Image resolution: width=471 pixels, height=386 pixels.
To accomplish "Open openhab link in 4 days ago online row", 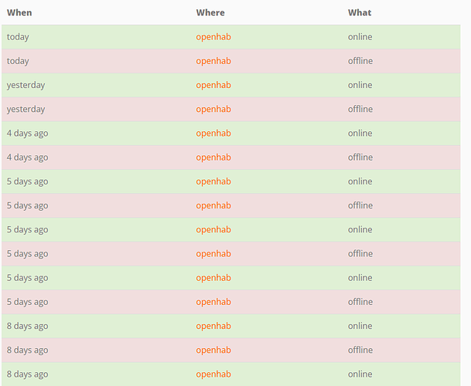I will click(x=213, y=134).
